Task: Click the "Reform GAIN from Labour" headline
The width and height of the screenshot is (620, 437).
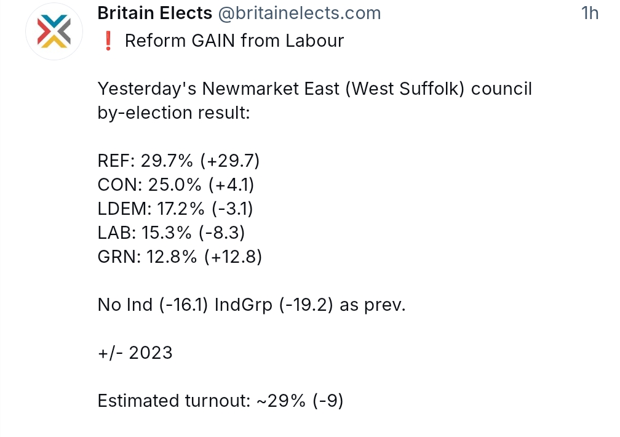Action: click(x=234, y=41)
